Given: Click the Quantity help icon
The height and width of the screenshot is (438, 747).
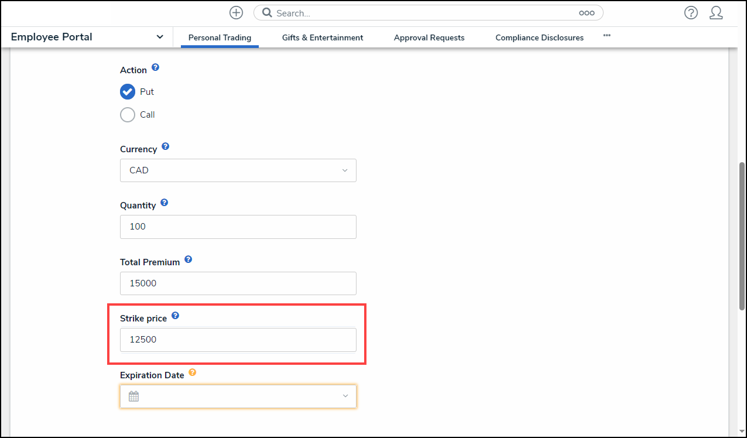Looking at the screenshot, I should pyautogui.click(x=164, y=203).
